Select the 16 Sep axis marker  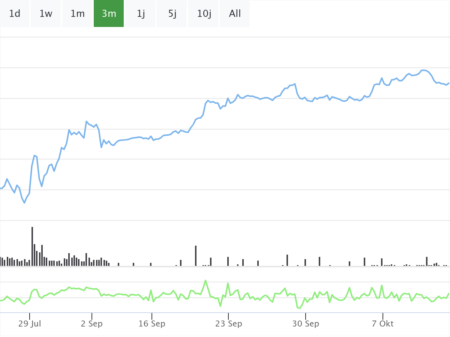151,324
